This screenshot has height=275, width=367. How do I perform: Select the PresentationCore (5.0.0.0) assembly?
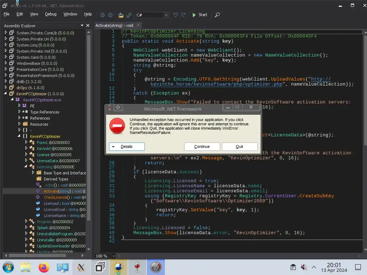(40, 69)
